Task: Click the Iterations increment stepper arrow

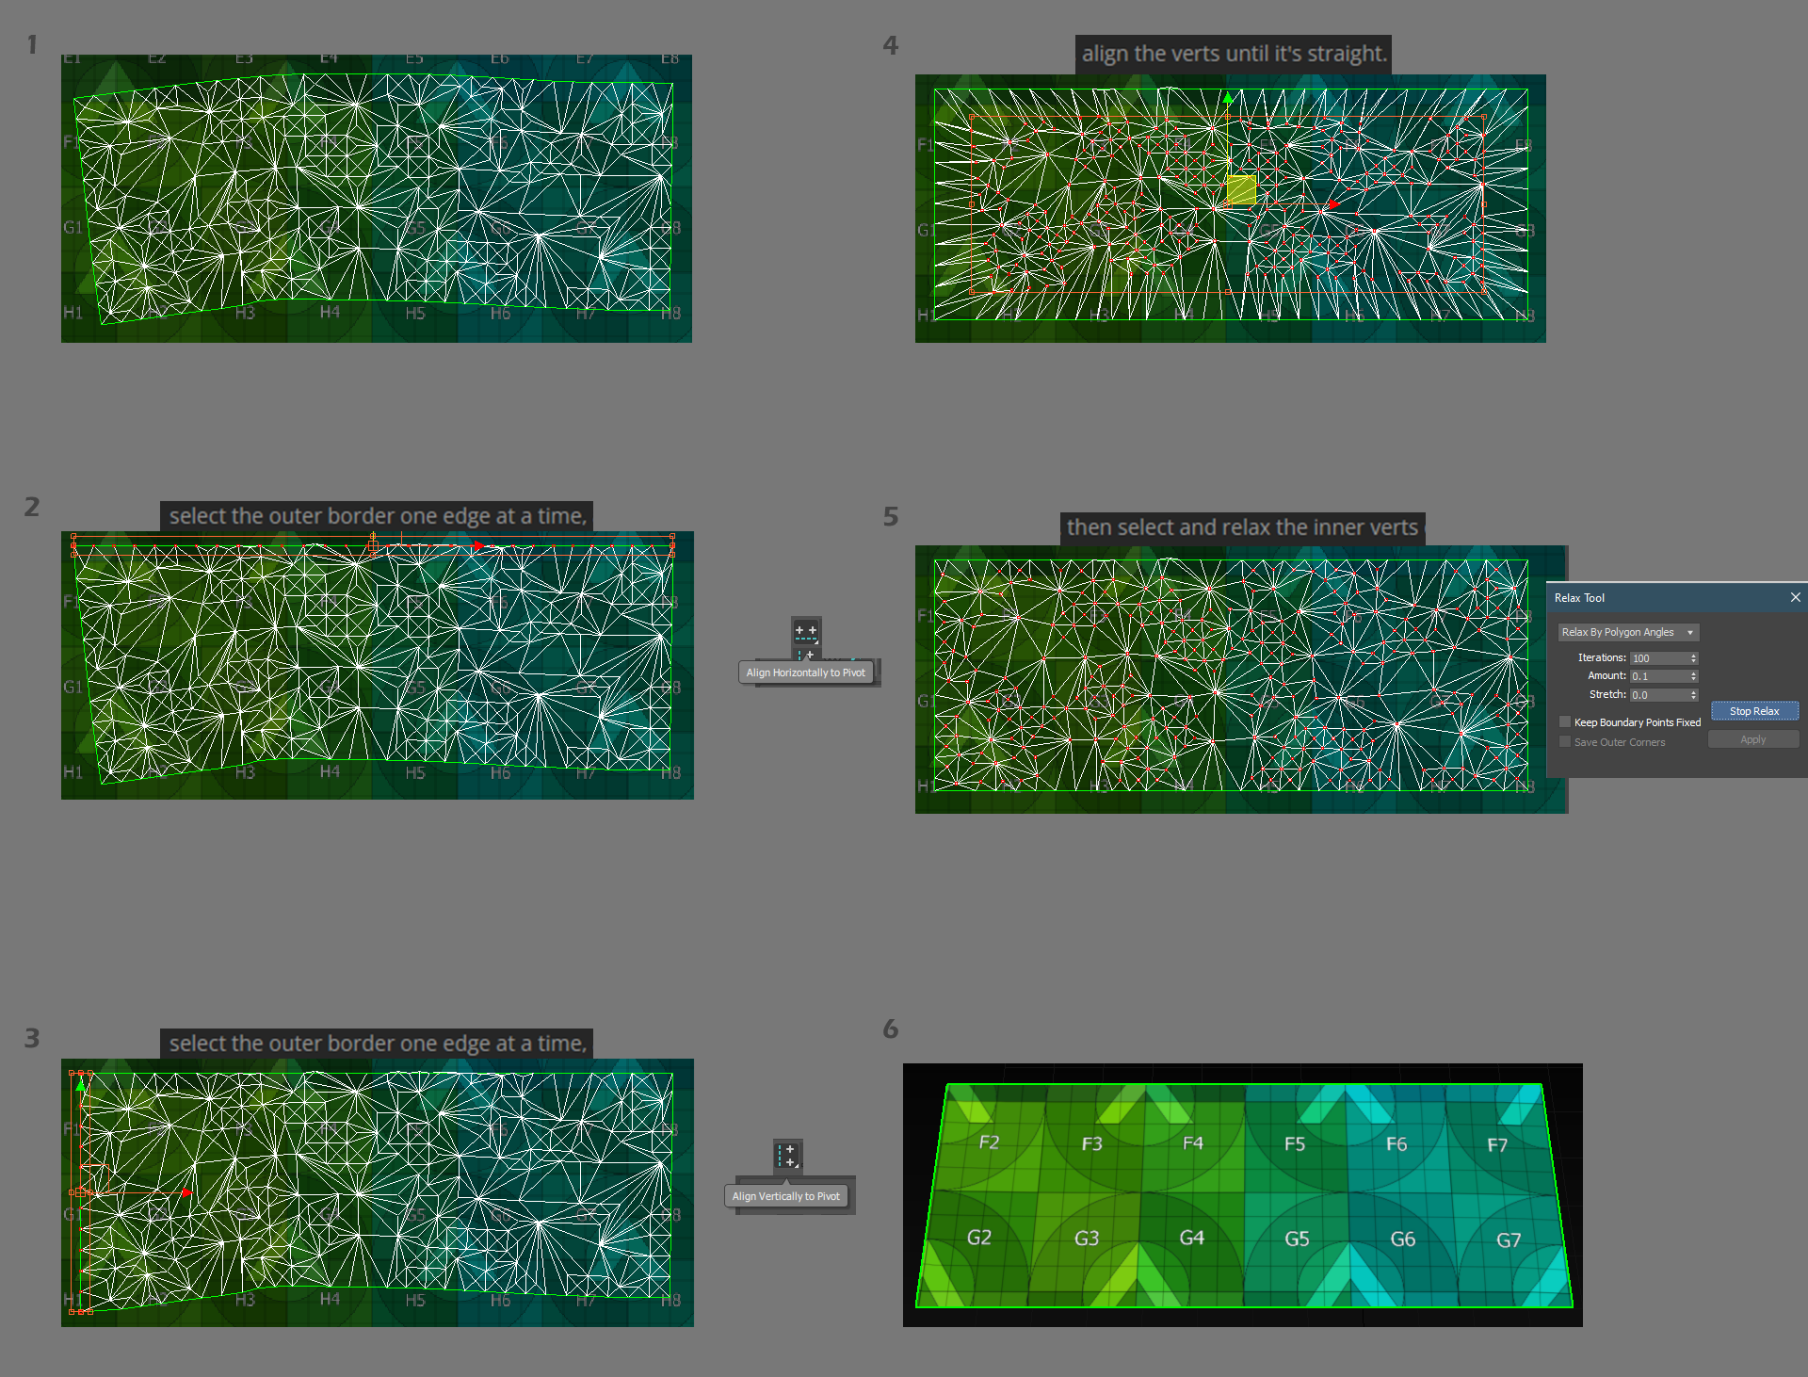Action: click(1692, 654)
